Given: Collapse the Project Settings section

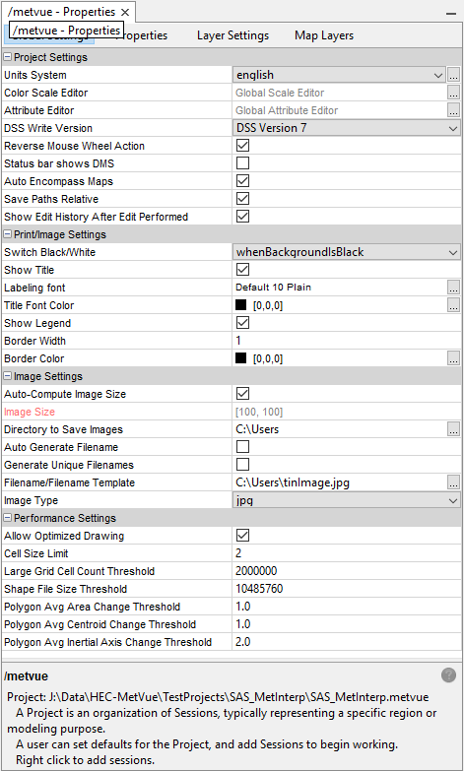Looking at the screenshot, I should tap(7, 57).
